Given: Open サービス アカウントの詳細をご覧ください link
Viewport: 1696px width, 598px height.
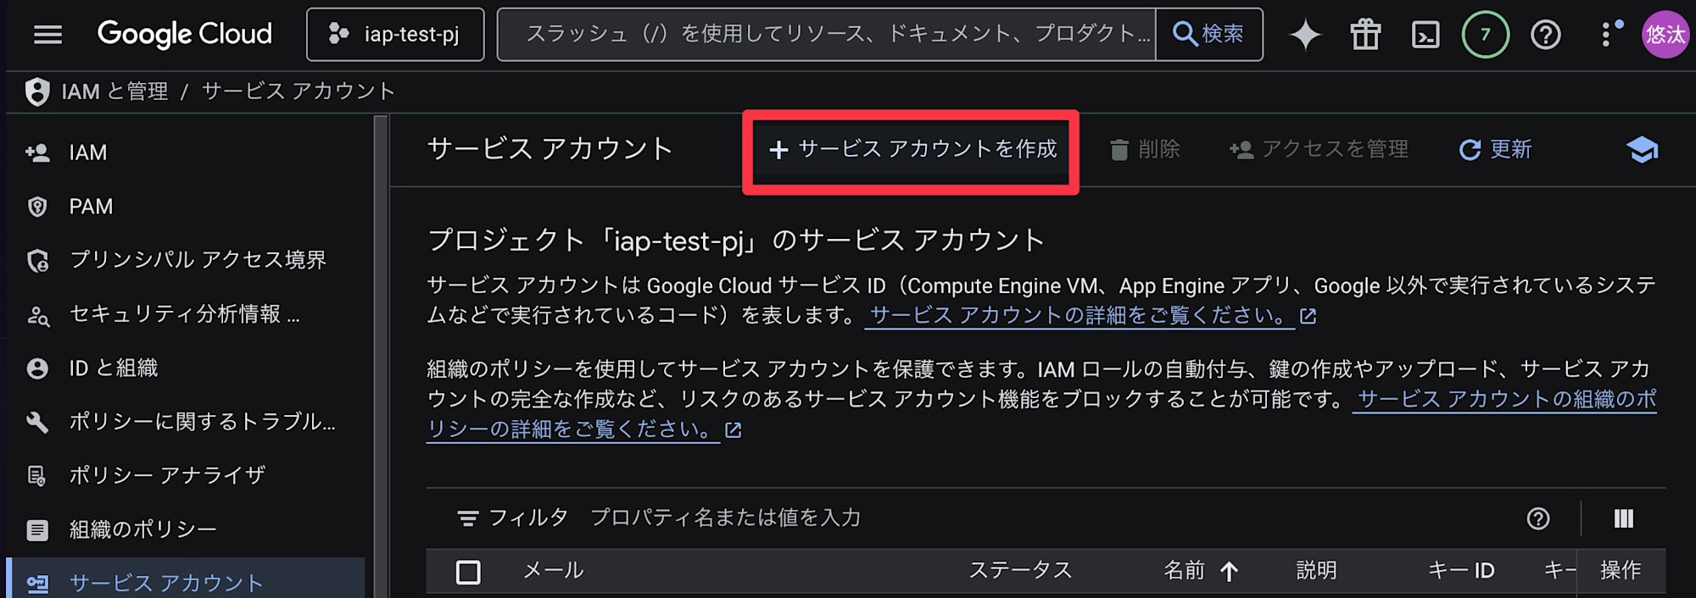Looking at the screenshot, I should (x=1078, y=316).
